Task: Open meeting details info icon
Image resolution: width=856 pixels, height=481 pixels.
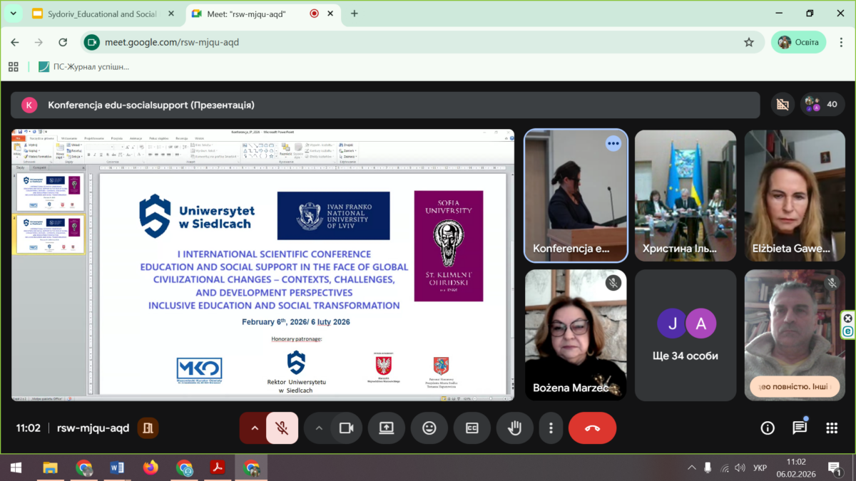Action: [x=768, y=428]
